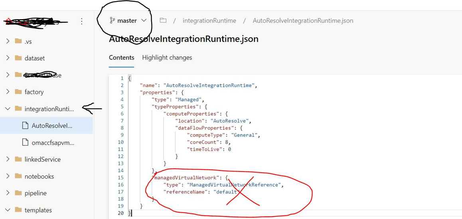Viewport: 462px width, 219px height.
Task: Click the "typeProperties" key on line 5
Action: tap(176, 107)
